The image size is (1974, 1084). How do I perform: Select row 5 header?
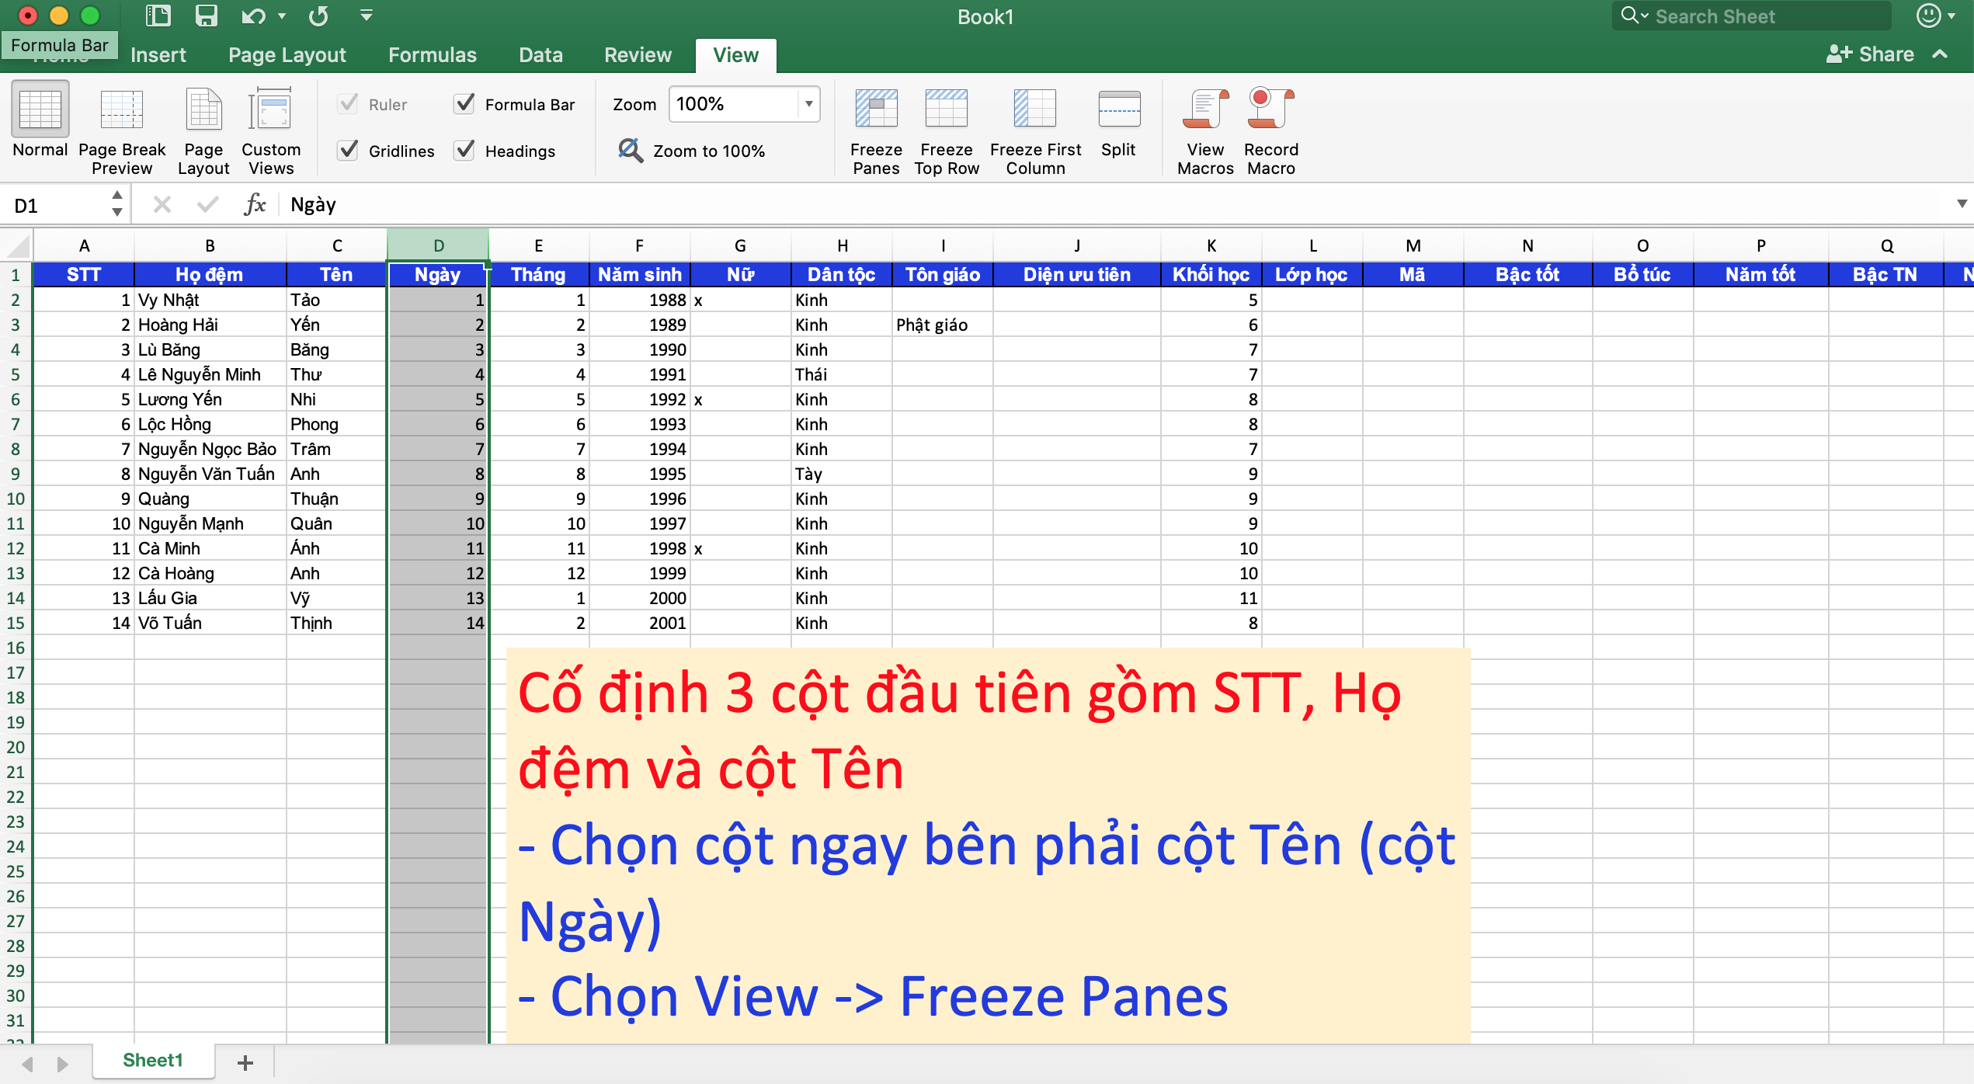tap(16, 374)
